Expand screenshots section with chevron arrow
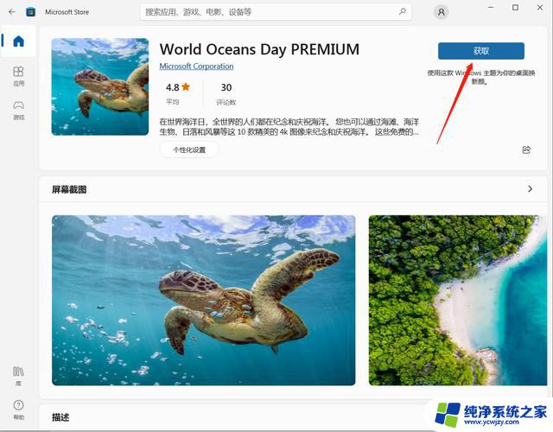 pos(530,189)
